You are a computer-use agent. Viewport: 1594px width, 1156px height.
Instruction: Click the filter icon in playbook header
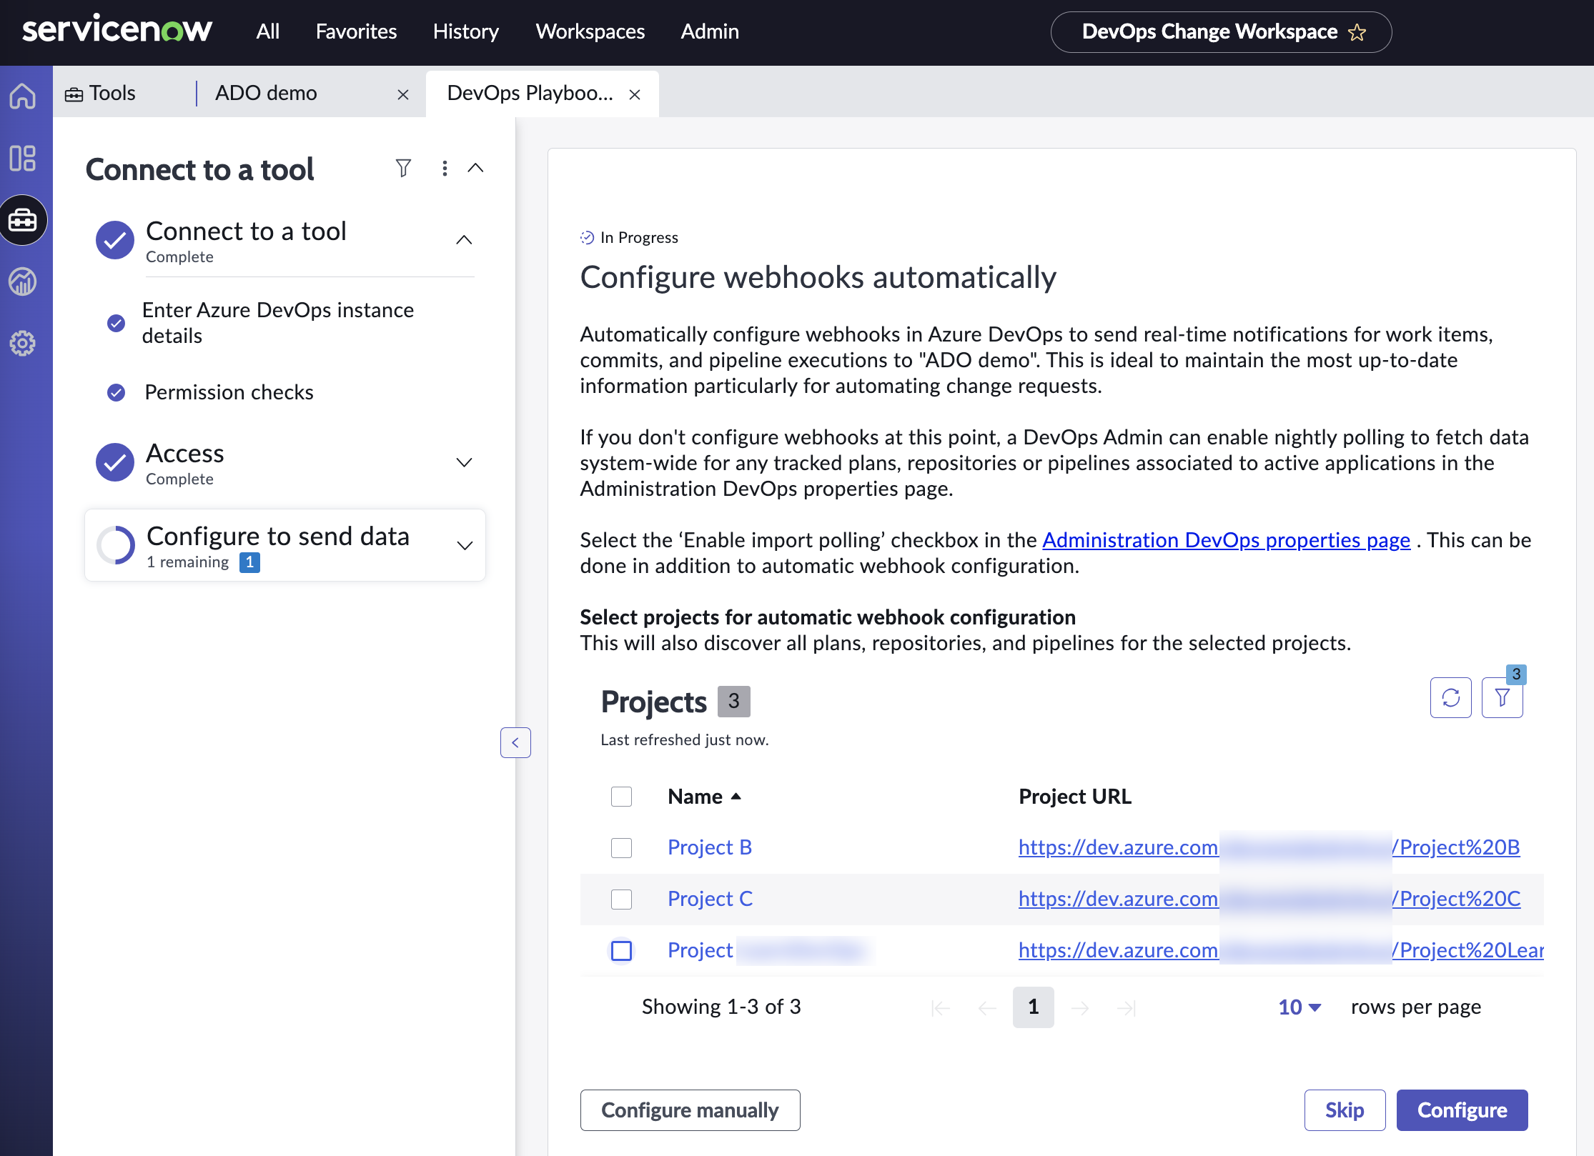coord(403,168)
